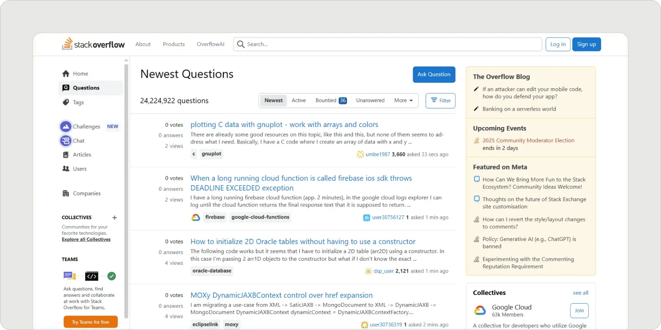Click the Log in button
661x330 pixels.
click(558, 44)
